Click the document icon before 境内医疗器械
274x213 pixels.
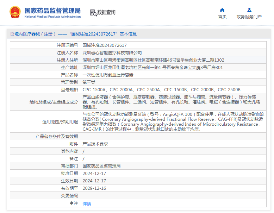click(x=12, y=34)
